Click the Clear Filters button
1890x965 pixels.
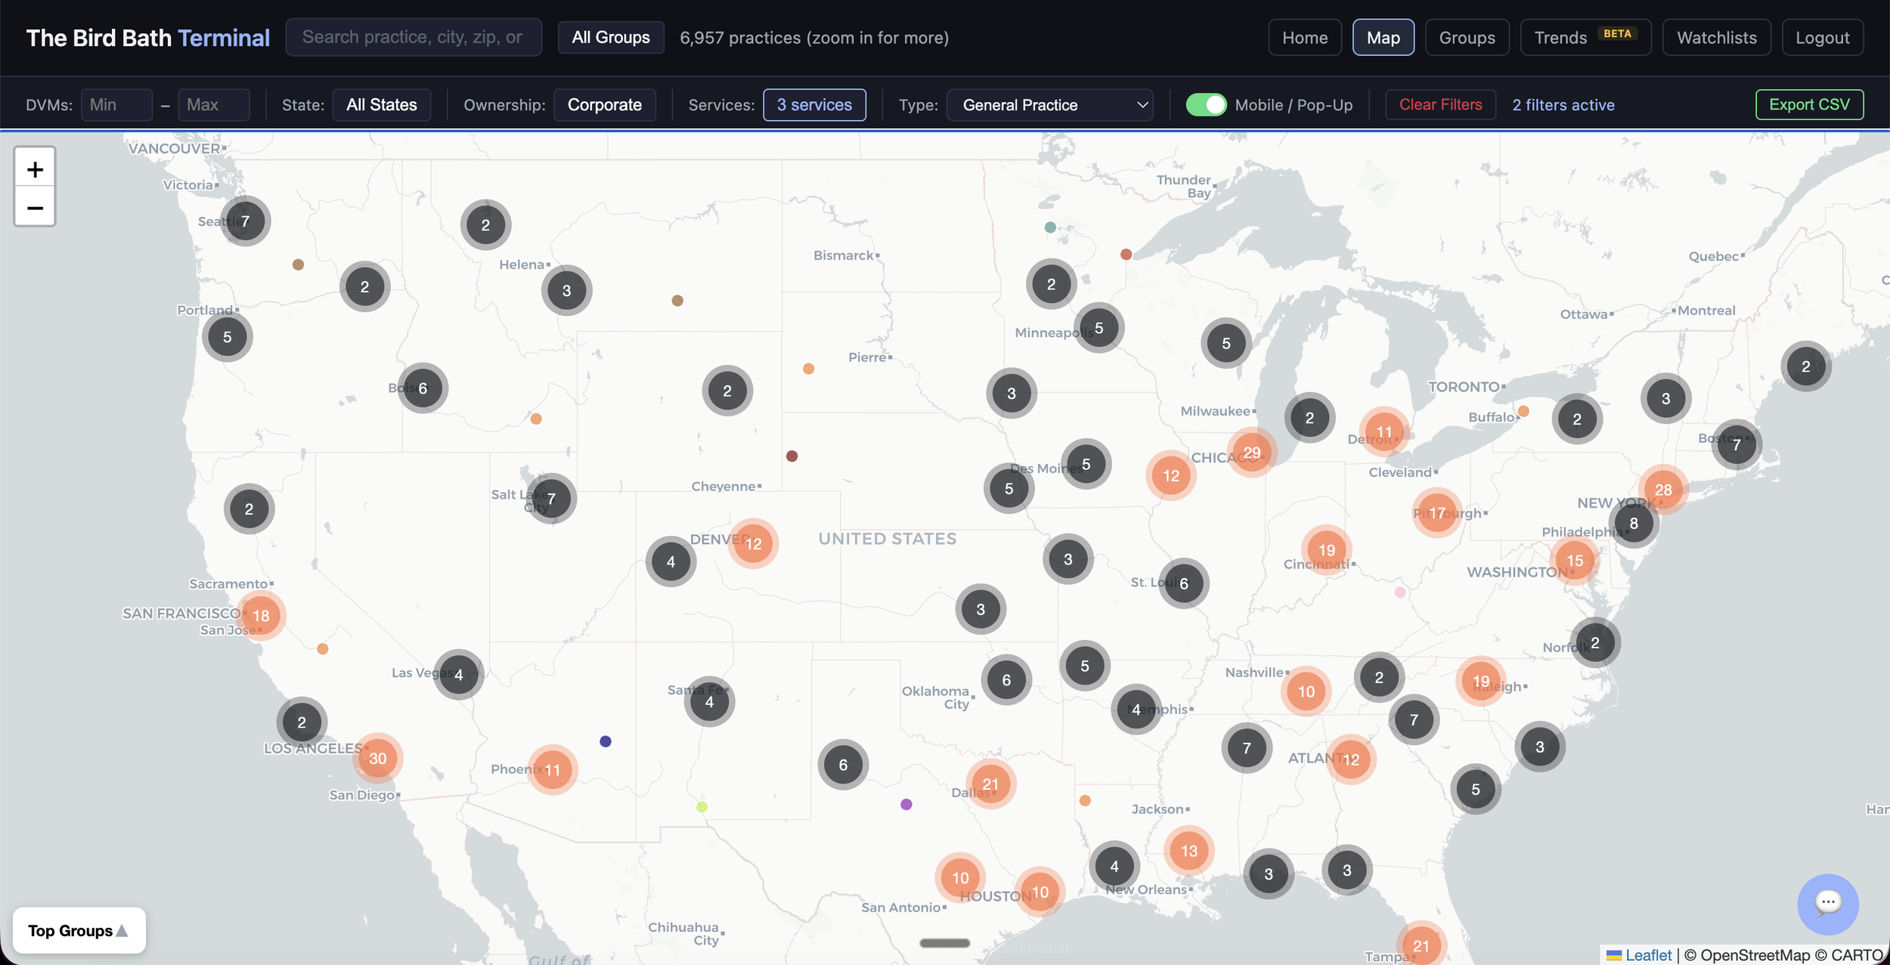point(1440,105)
